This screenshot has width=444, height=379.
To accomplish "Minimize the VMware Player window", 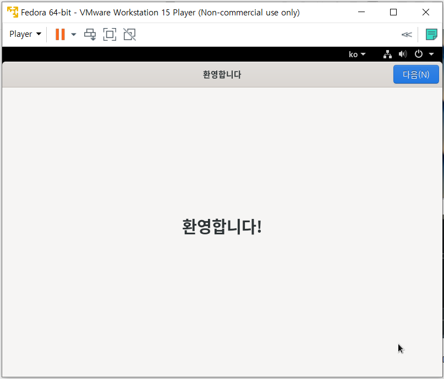I will click(x=361, y=12).
